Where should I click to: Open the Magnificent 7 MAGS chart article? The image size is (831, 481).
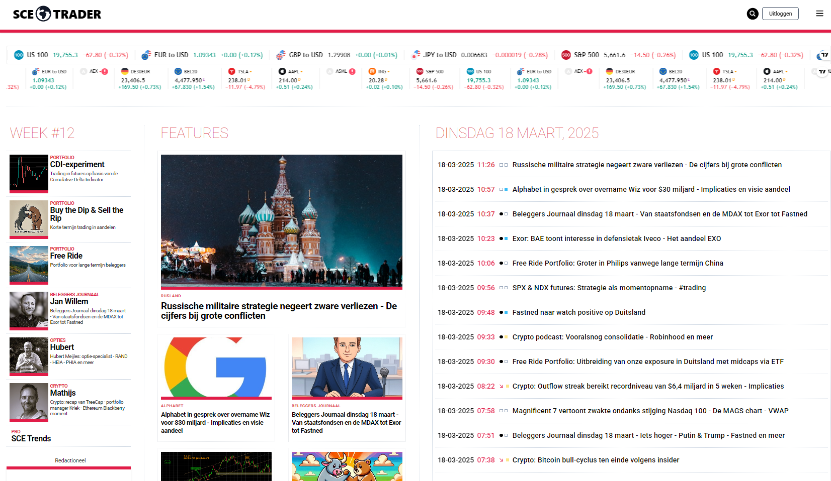pos(650,411)
